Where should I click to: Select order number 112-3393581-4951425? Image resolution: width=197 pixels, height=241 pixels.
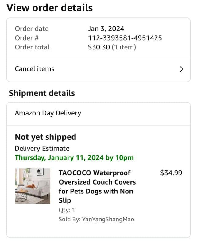click(125, 38)
